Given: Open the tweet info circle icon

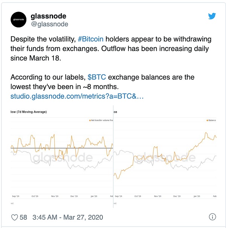Looking at the screenshot, I should pyautogui.click(x=212, y=217).
